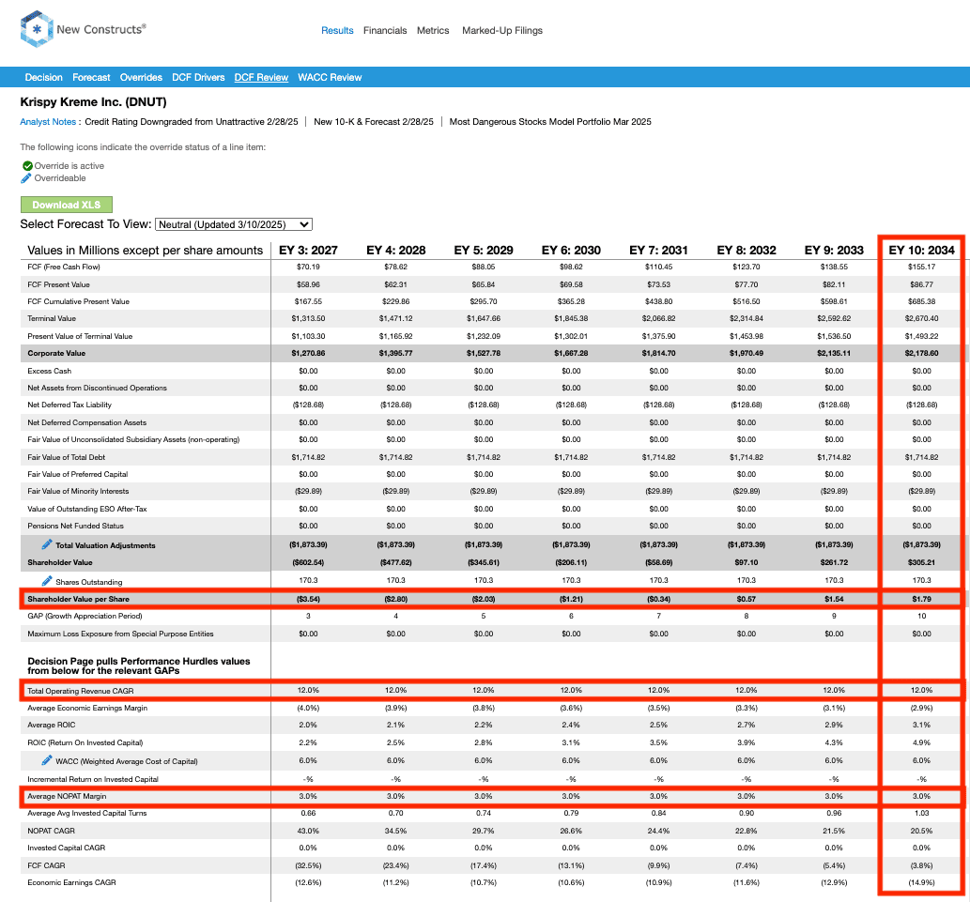Click the $0.57 per share value for EY 8
This screenshot has height=902, width=970.
click(747, 599)
